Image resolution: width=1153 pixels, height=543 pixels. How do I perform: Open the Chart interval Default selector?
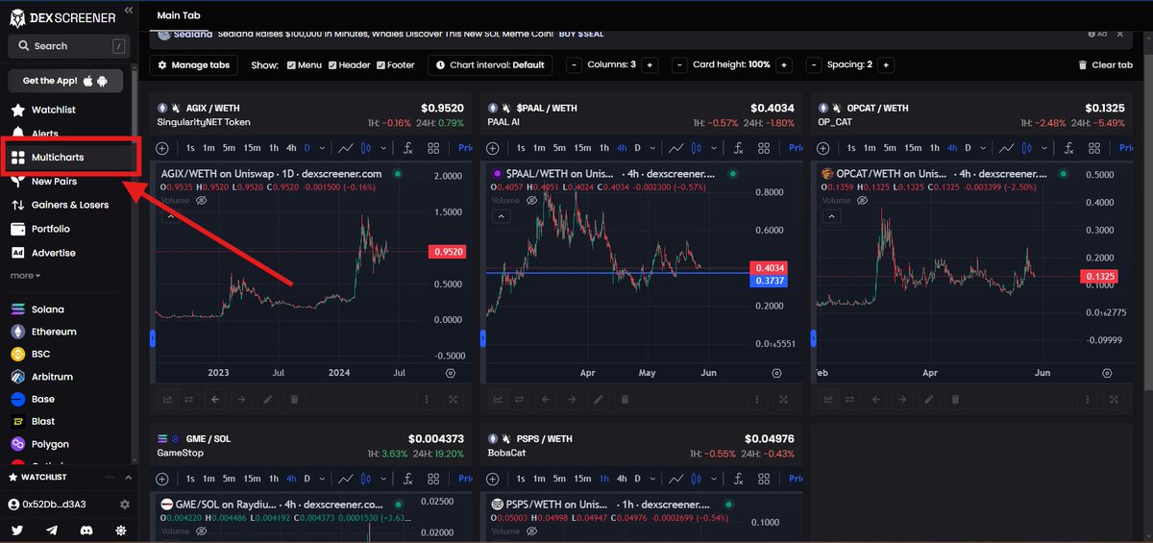pos(490,65)
